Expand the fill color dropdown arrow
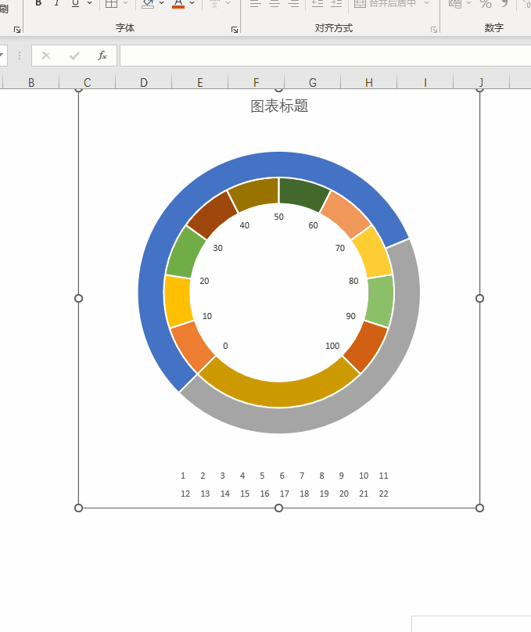Screen dimensions: 531x632 [162, 3]
